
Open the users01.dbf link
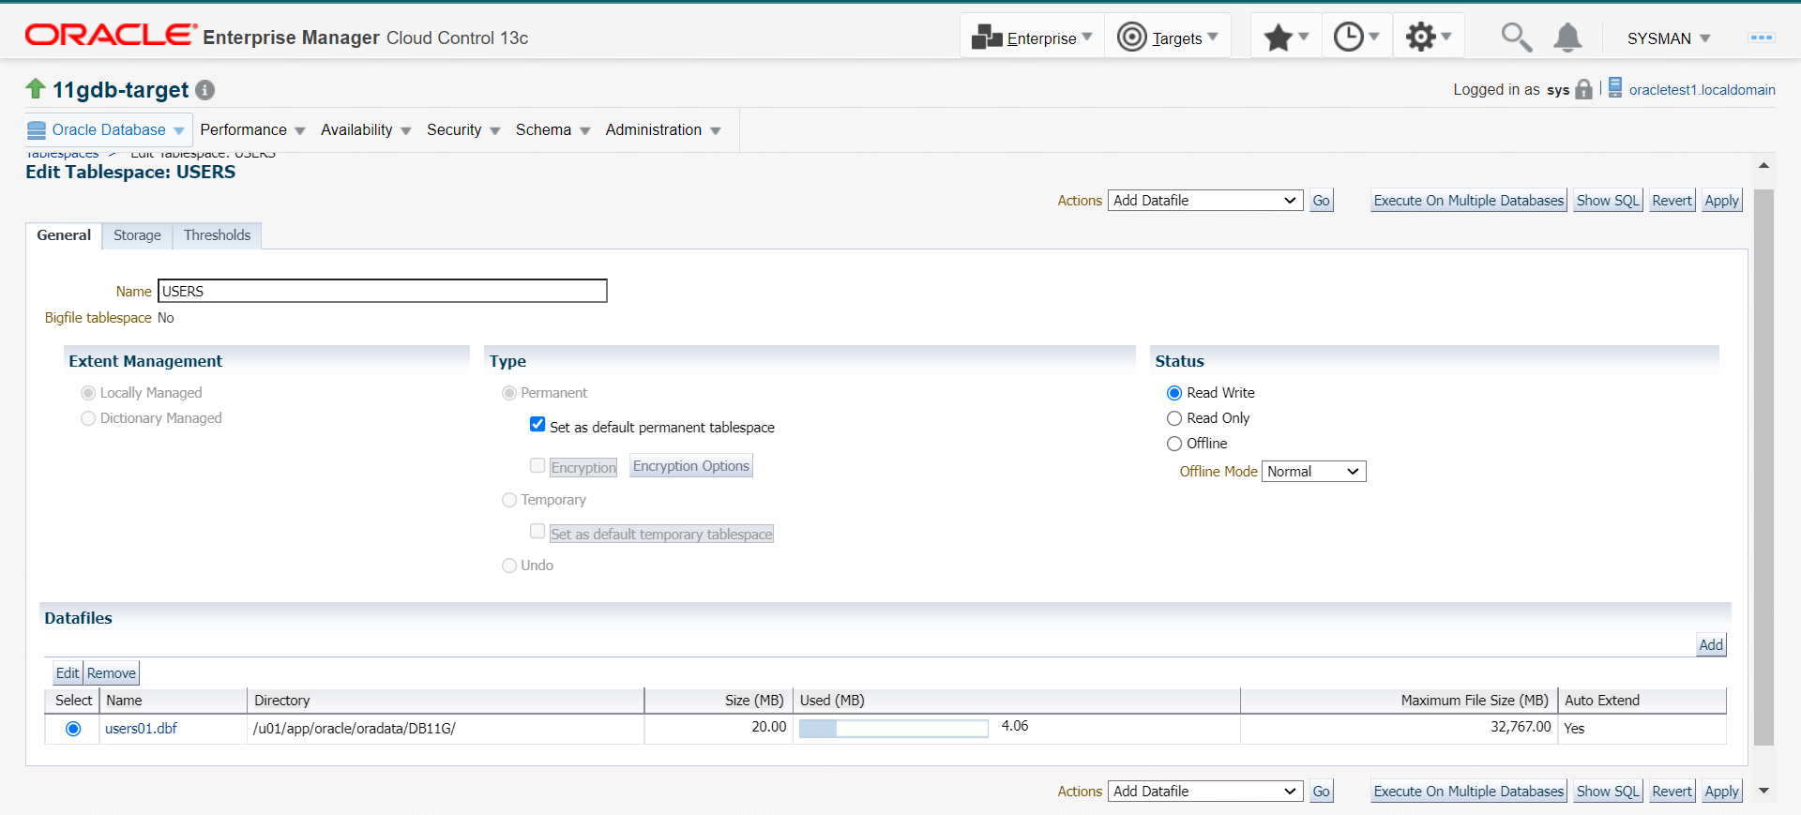click(x=141, y=729)
